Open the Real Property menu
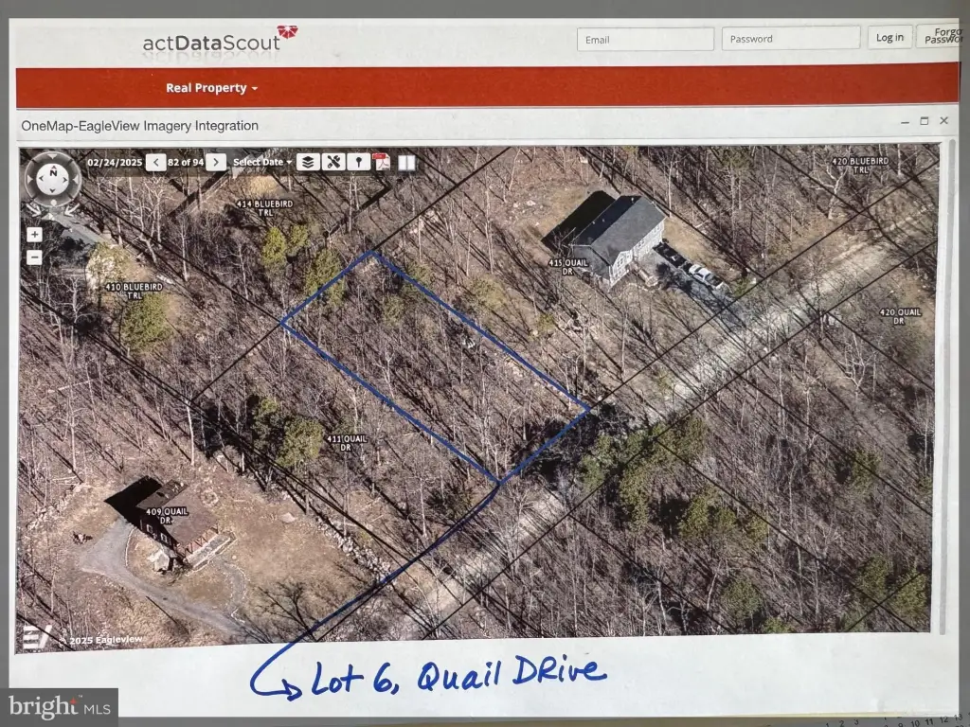Image resolution: width=970 pixels, height=727 pixels. 211,88
